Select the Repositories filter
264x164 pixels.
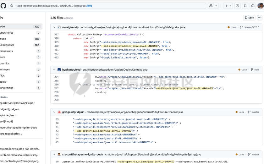point(21,33)
